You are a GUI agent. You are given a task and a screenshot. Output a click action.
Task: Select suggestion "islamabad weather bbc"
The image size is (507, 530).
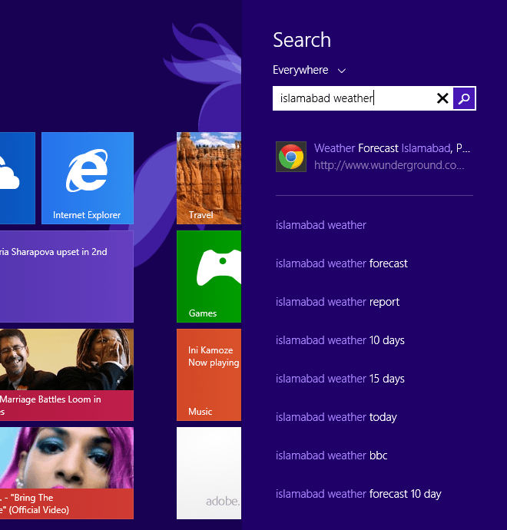(x=332, y=455)
